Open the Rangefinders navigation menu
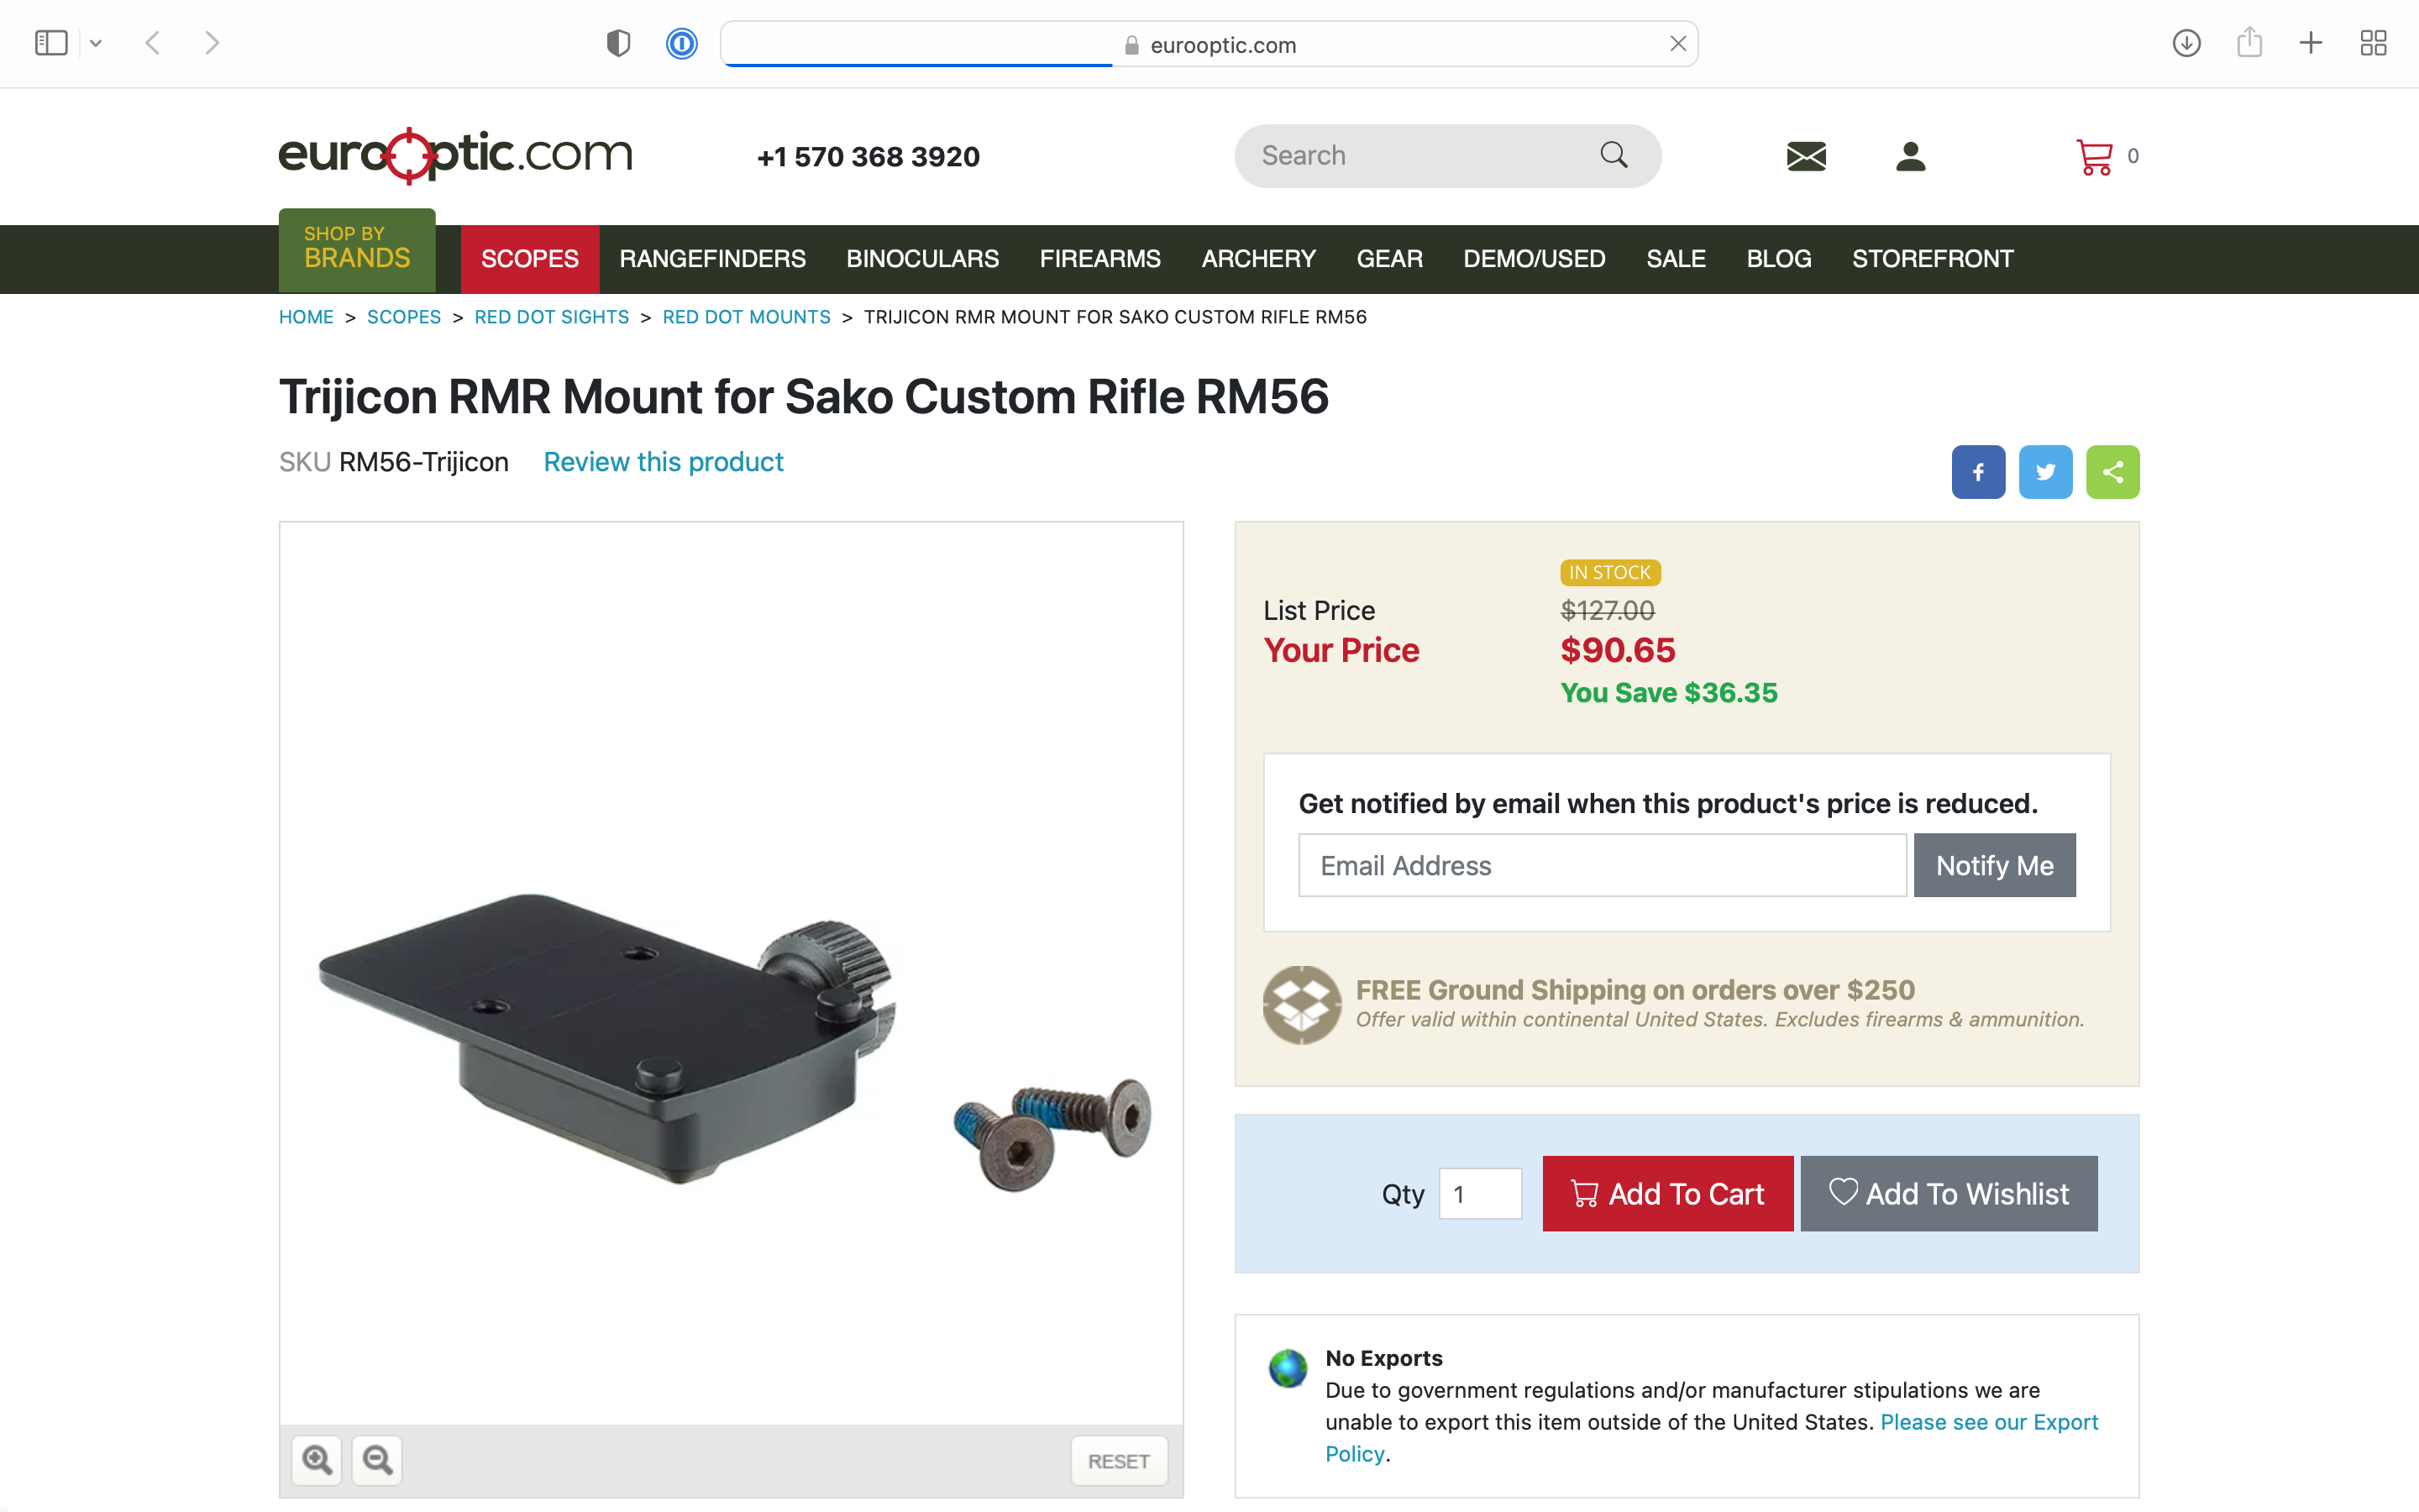Viewport: 2419px width, 1512px height. tap(711, 259)
